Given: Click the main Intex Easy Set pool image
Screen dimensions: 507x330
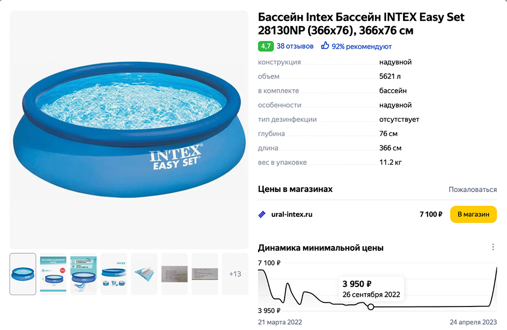Looking at the screenshot, I should (129, 130).
